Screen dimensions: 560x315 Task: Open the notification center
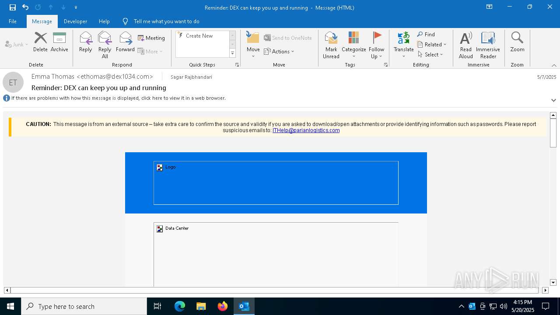(546, 306)
